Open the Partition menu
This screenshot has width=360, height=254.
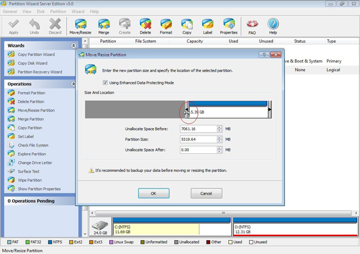(x=58, y=11)
